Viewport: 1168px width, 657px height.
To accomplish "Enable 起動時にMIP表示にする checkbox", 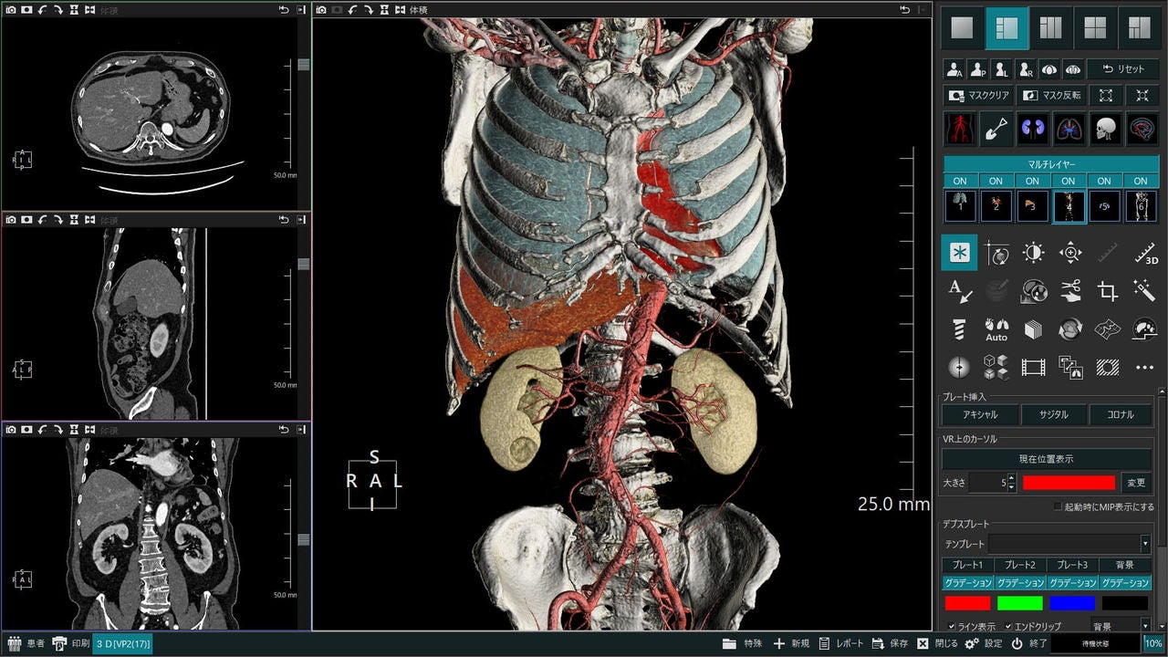I will click(1058, 506).
